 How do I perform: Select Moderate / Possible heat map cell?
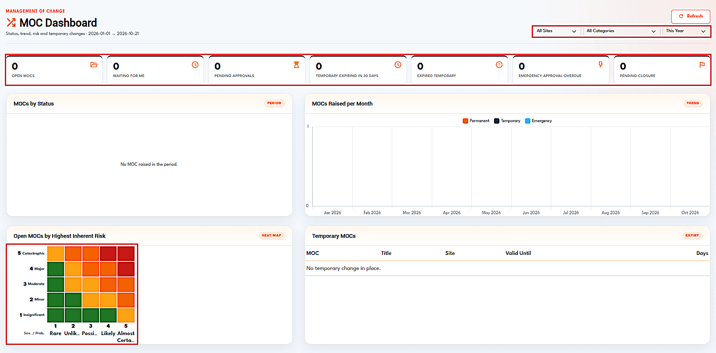[x=91, y=285]
